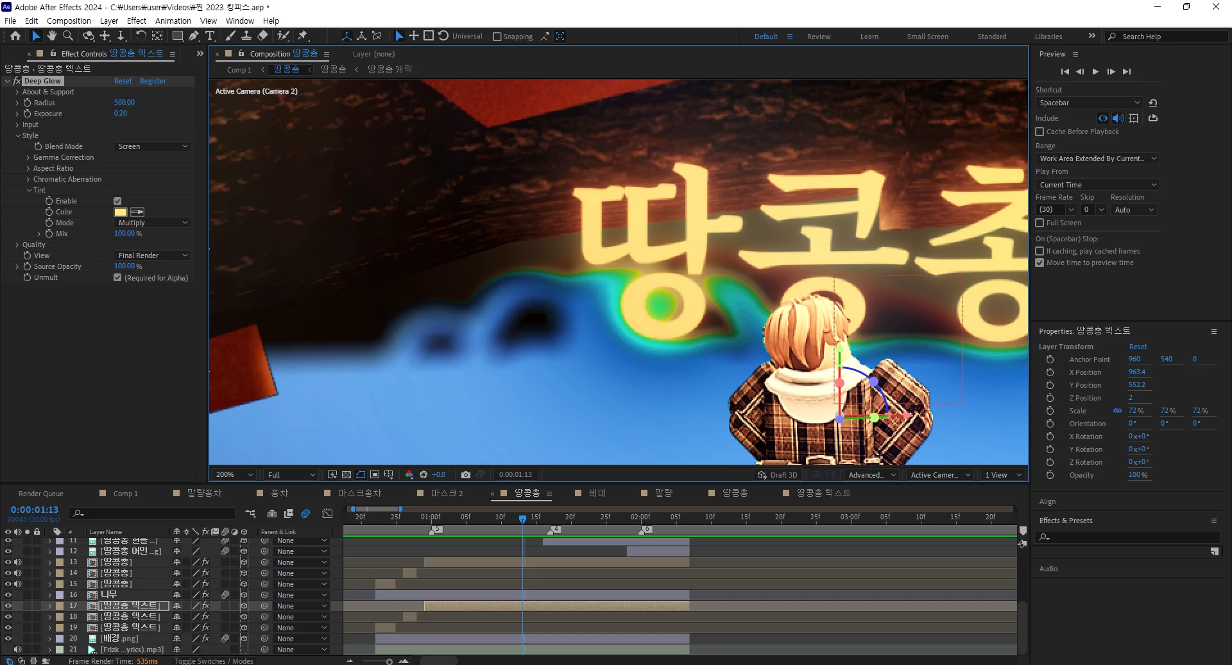This screenshot has height=665, width=1232.
Task: Take a snapshot with the camera icon
Action: pos(466,475)
